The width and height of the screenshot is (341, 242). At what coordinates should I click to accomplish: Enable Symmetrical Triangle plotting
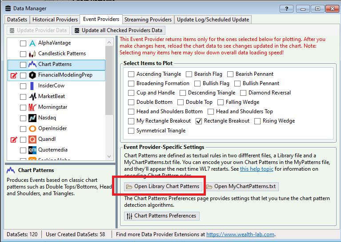(131, 131)
